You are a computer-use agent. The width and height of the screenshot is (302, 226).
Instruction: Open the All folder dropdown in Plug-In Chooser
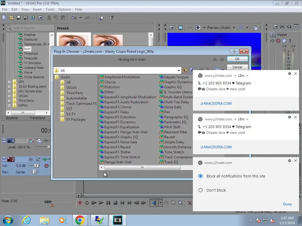(179, 71)
